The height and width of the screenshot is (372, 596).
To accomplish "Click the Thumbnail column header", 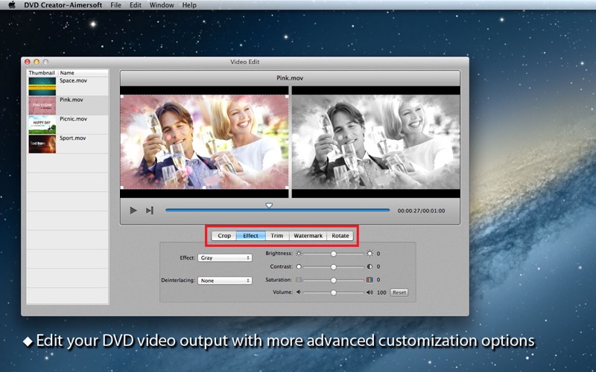I will click(42, 72).
